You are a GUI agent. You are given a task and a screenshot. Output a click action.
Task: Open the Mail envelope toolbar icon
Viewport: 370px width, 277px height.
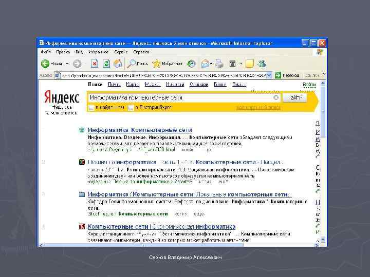(x=205, y=64)
